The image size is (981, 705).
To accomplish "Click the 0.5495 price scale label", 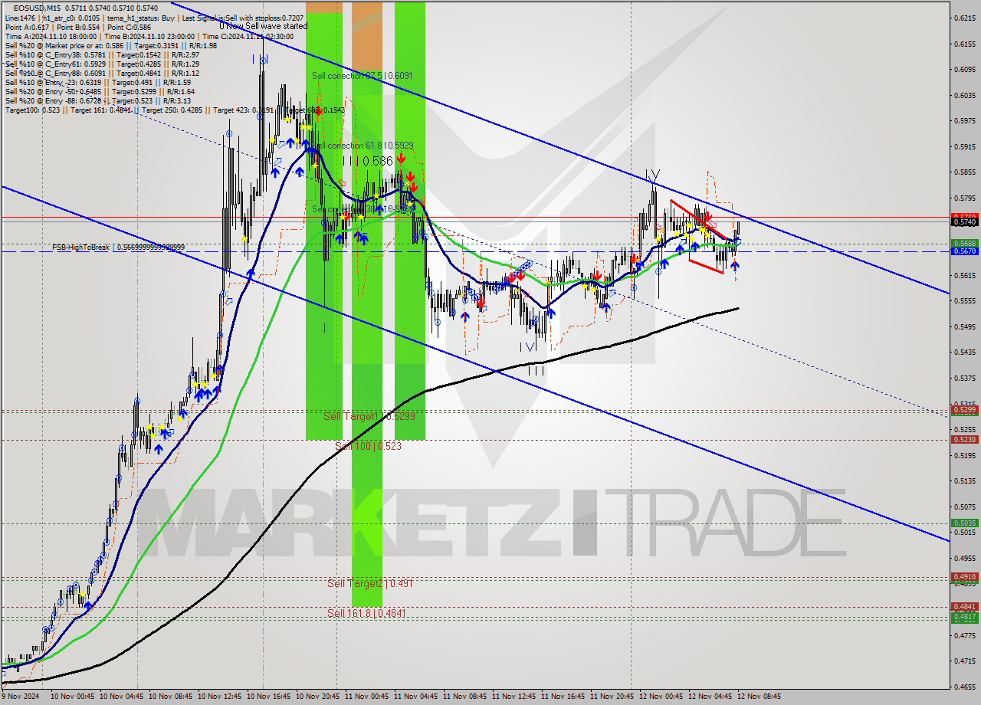I will tap(966, 326).
